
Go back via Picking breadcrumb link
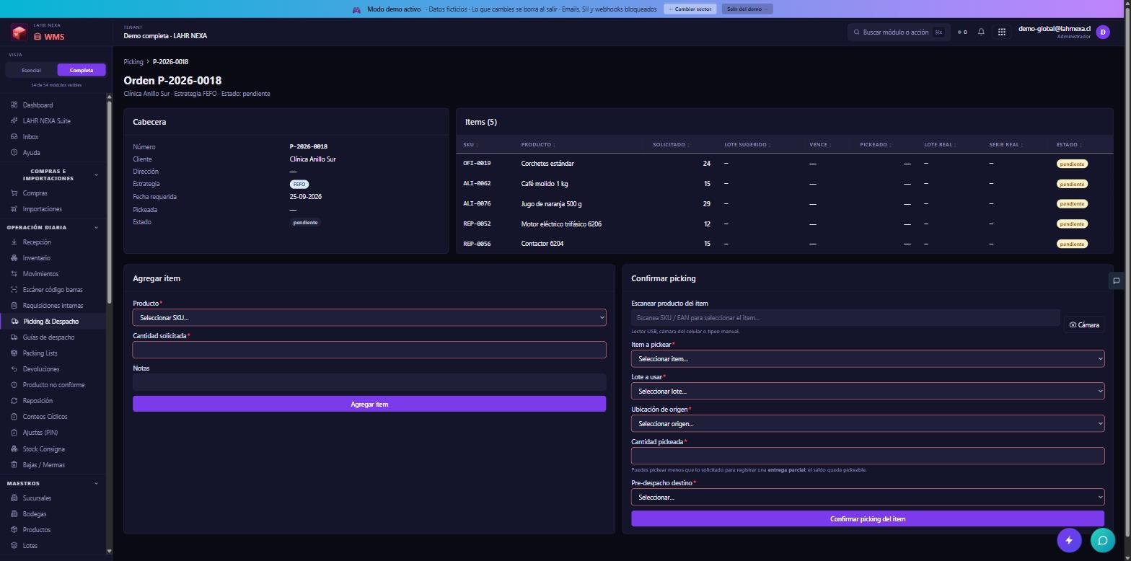133,62
